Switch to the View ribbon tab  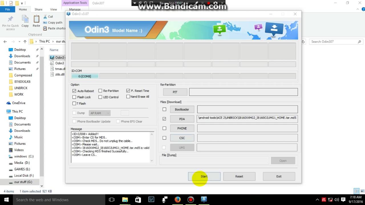54,9
